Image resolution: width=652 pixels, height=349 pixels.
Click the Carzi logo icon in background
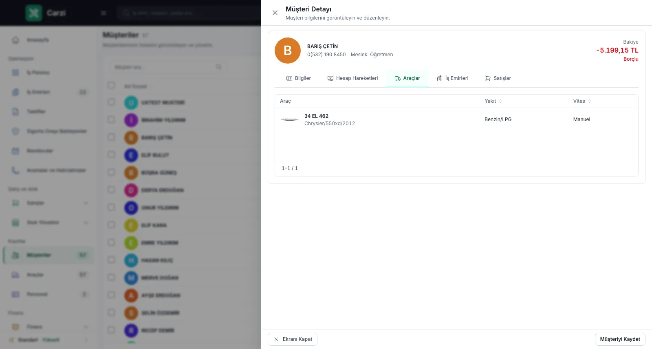click(x=34, y=13)
